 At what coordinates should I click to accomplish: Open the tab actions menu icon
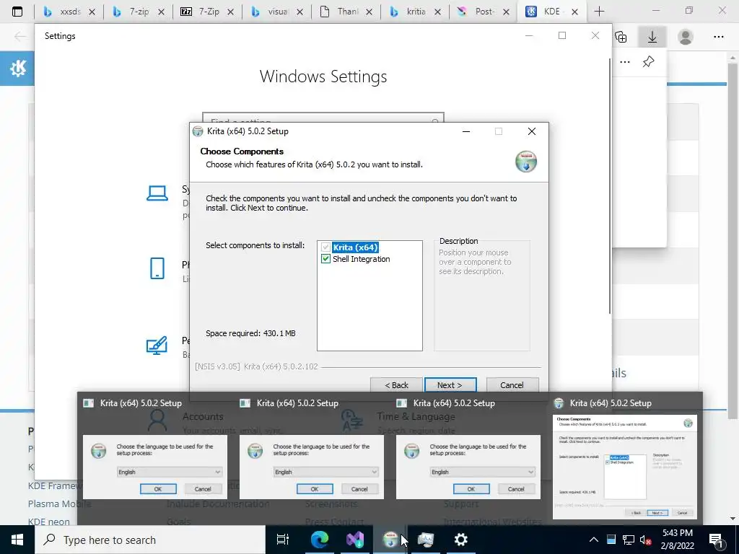[x=17, y=12]
